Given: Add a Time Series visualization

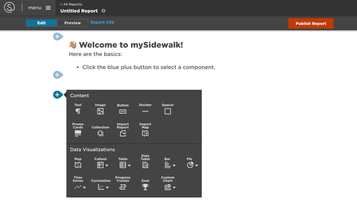Looking at the screenshot, I should pos(78,183).
